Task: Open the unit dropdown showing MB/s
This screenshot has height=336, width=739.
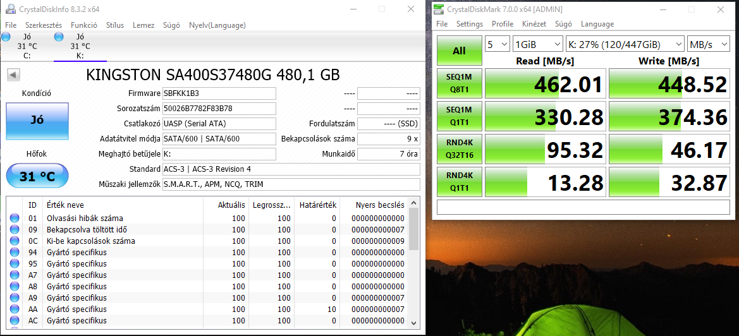Action: point(708,44)
